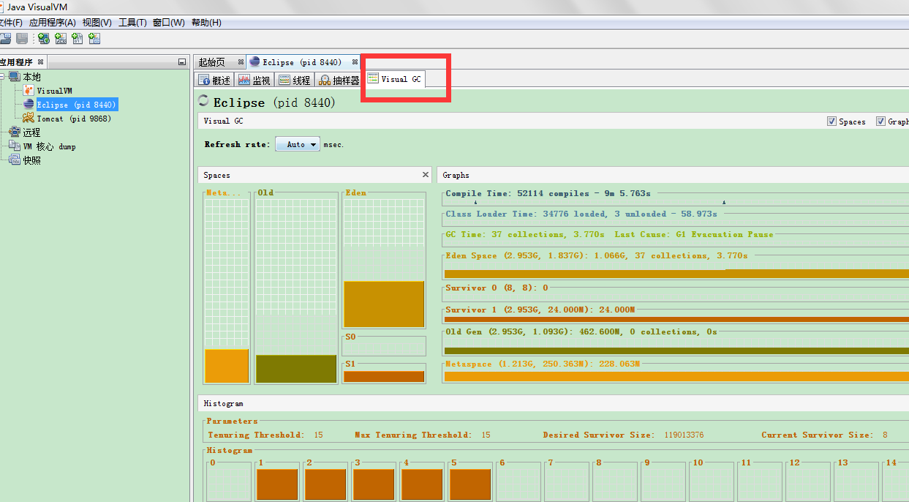The width and height of the screenshot is (909, 502).
Task: Open the 应用程序(A) menu
Action: [53, 23]
